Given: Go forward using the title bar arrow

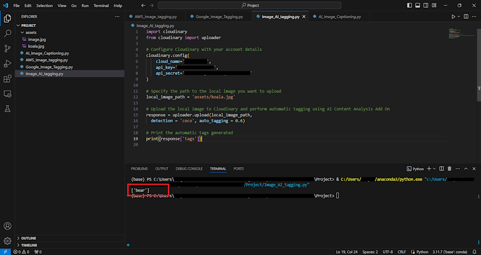Looking at the screenshot, I should [151, 5].
